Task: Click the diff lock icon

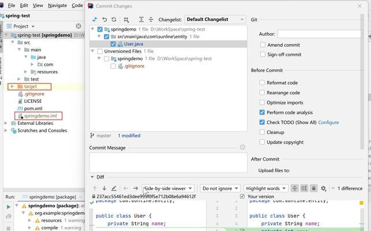Action: pyautogui.click(x=313, y=188)
